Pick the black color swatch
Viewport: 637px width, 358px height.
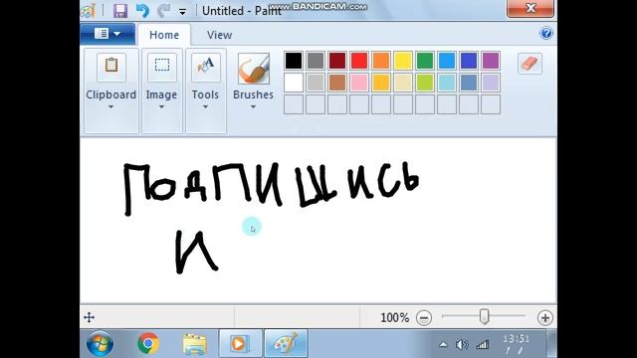(x=294, y=61)
